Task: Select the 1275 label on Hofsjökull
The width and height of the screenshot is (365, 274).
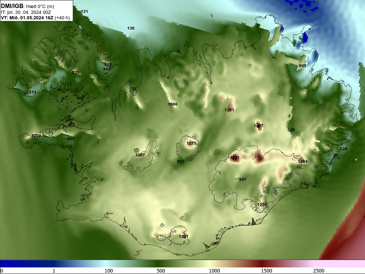Action: click(x=191, y=143)
